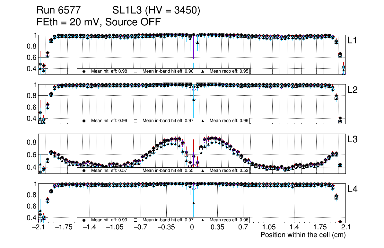The height and width of the screenshot is (248, 384).
Task: Click the open square marker in L1 legend
Action: point(135,71)
